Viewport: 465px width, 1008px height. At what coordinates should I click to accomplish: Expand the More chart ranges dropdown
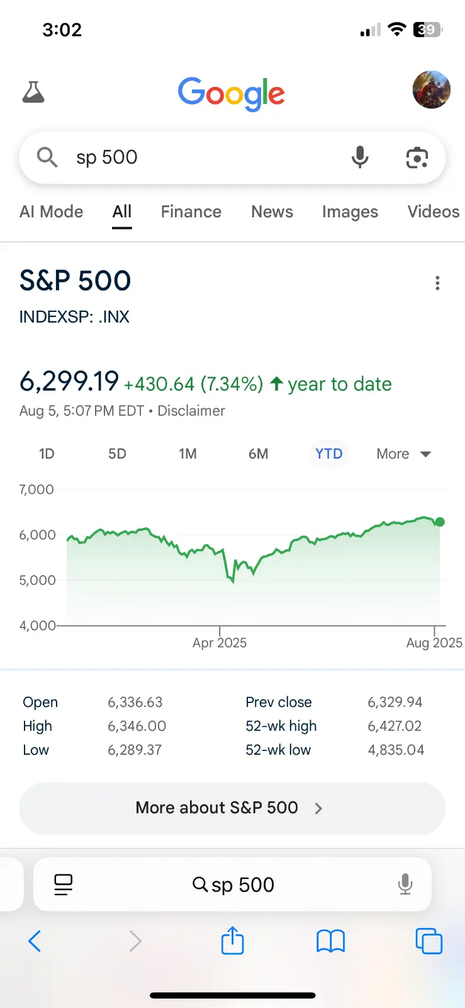click(403, 454)
